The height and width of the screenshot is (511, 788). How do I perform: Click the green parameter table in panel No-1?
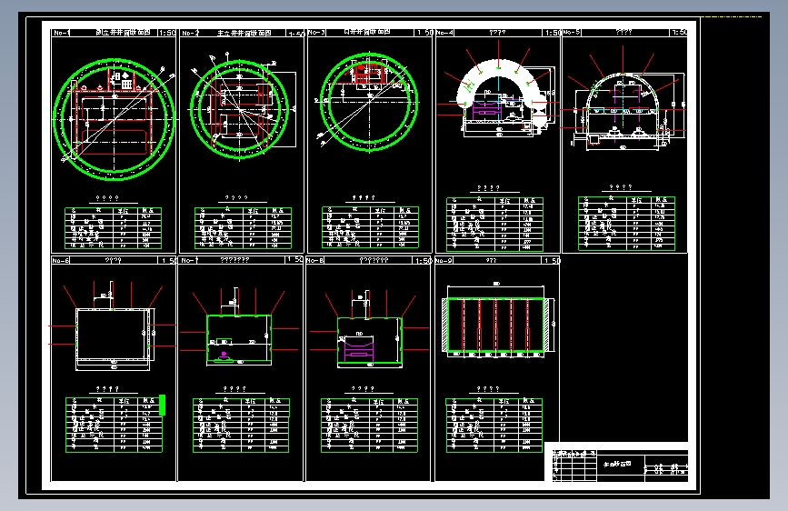click(x=113, y=228)
